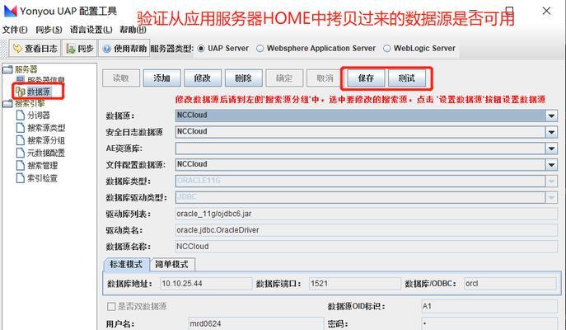Screen dimensions: 566x330
Task: Select 分词器 in the tree
Action: (x=39, y=115)
